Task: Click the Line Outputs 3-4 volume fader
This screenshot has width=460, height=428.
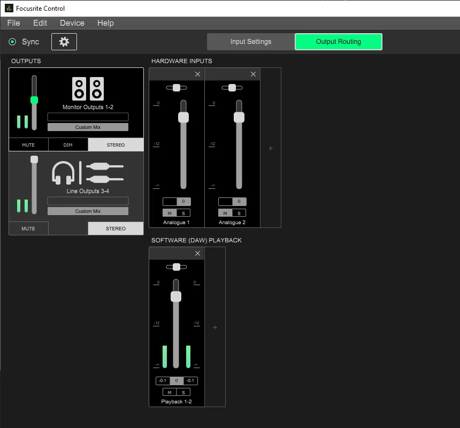Action: point(34,159)
